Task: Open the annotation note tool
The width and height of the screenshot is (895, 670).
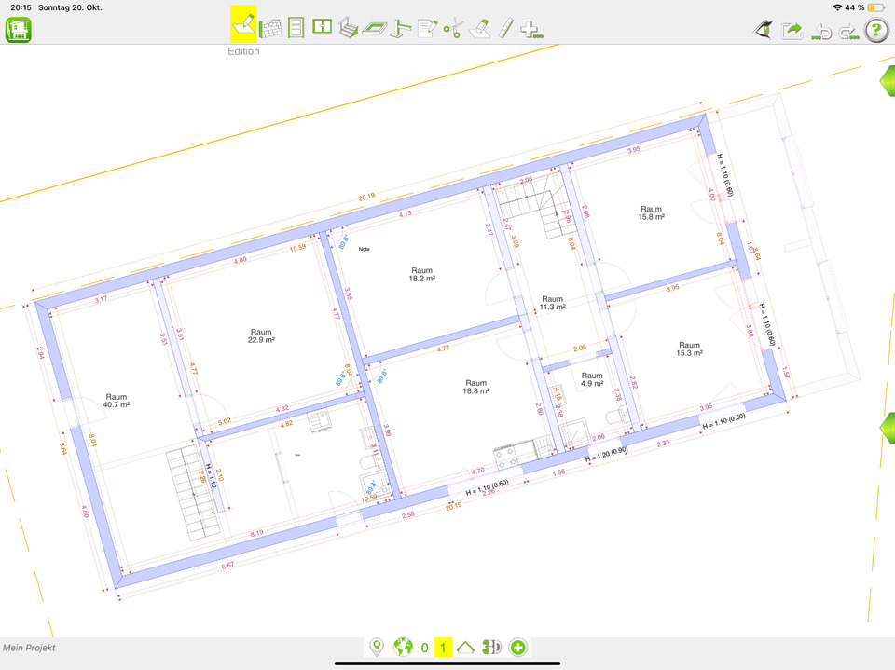Action: click(x=427, y=28)
